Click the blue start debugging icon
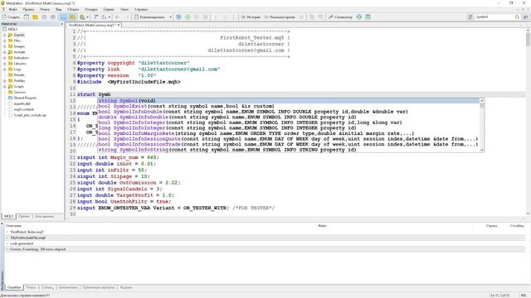This screenshot has width=531, height=298. [178, 17]
